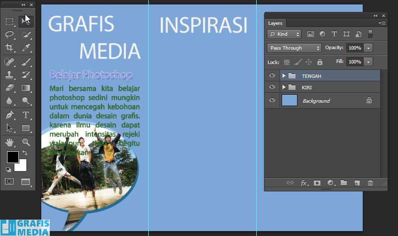Lock image pixels
The height and width of the screenshot is (236, 398).
[298, 62]
